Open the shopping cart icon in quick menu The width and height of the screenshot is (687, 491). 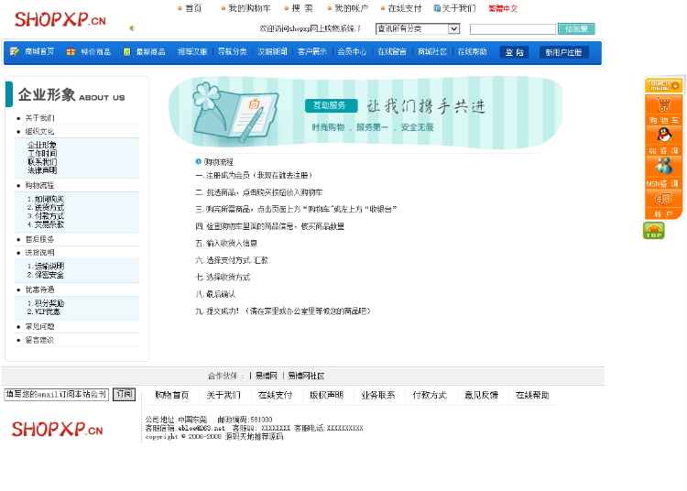[663, 105]
